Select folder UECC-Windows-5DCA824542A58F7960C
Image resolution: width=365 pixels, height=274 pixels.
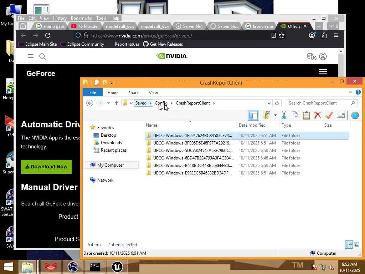[247, 150]
